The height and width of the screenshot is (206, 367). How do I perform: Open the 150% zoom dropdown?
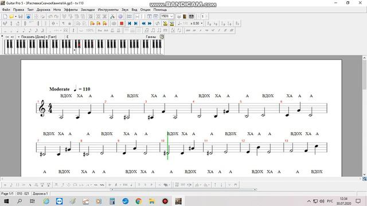171,17
